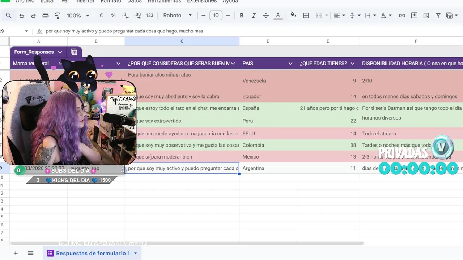Format cell as euro currency
Viewport: 463px width, 260px height.
(x=101, y=16)
